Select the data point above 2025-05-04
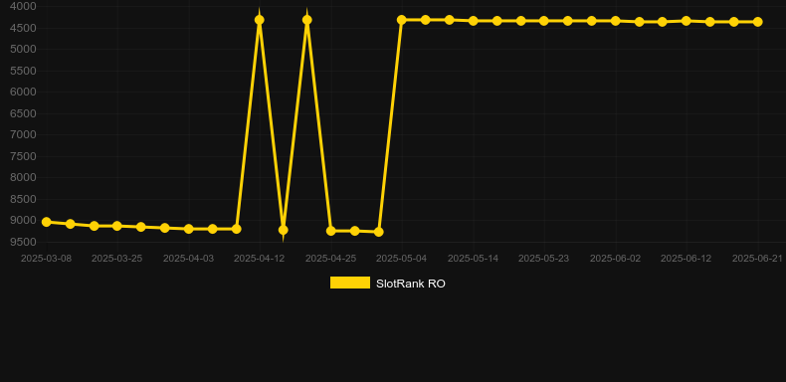The height and width of the screenshot is (382, 786). pyautogui.click(x=402, y=20)
